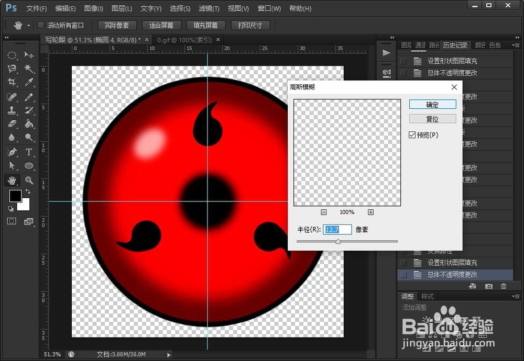Zoom out Gaussian blur preview

(323, 212)
